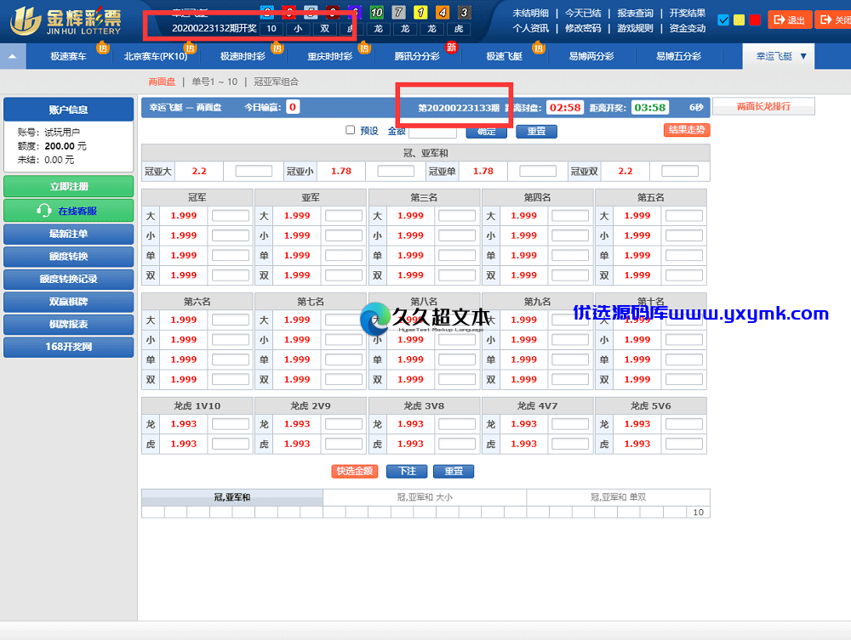851x640 pixels.
Task: Switch to the 两面盘 tab
Action: 162,82
